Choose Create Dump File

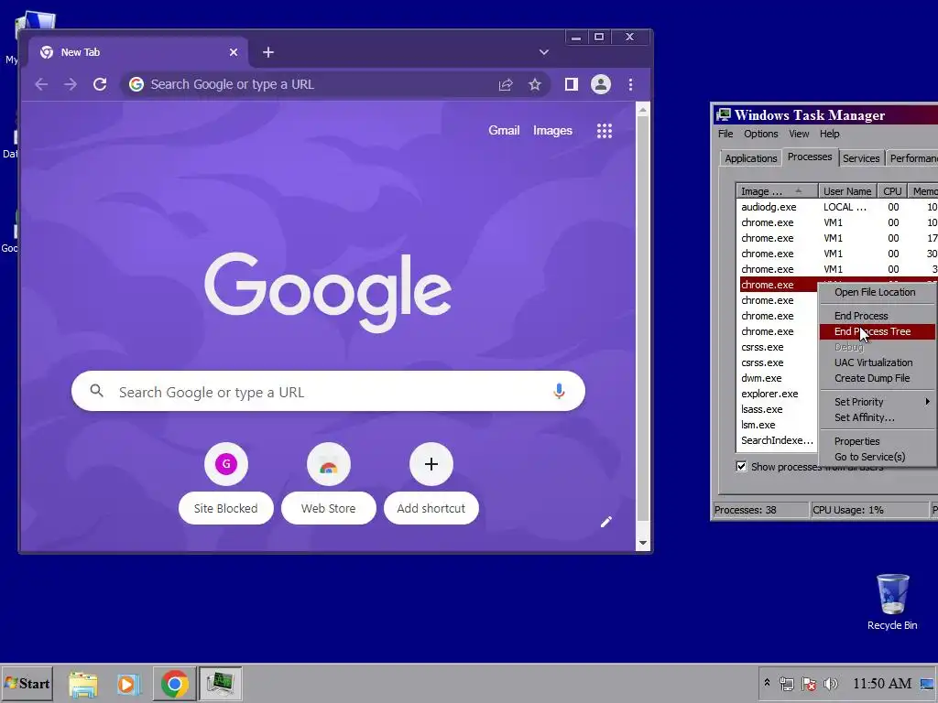[877, 378]
